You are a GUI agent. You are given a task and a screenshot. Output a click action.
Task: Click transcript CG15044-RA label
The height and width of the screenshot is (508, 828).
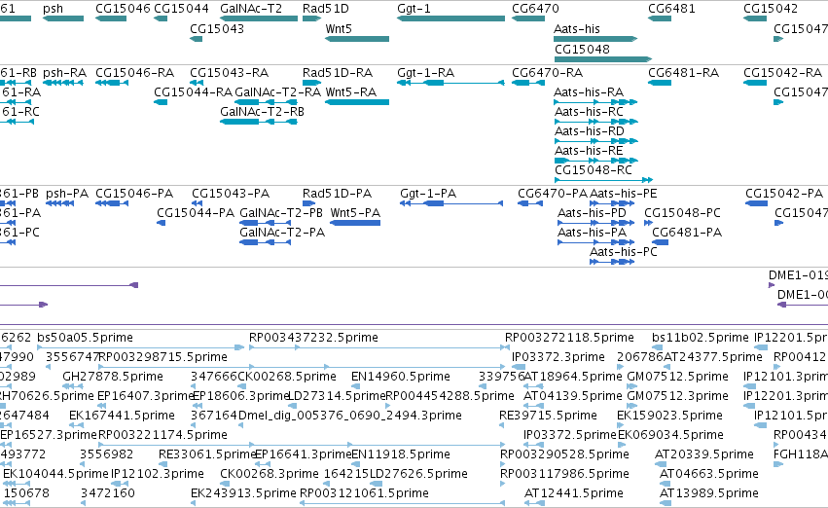(x=194, y=91)
